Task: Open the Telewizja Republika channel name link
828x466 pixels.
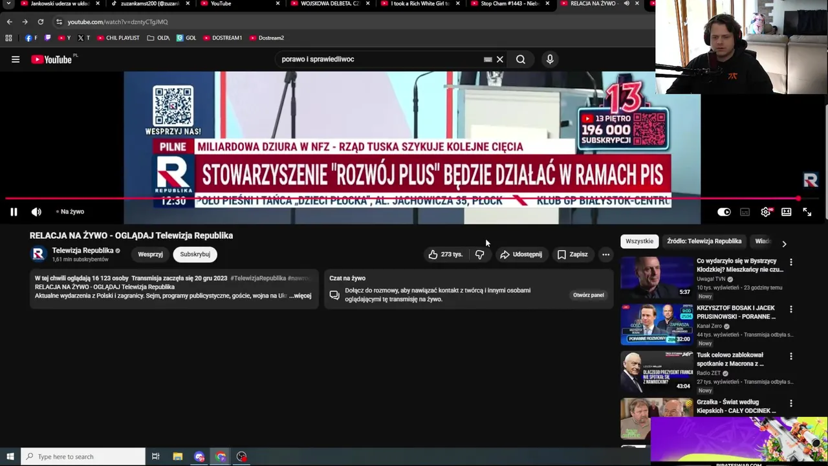Action: click(x=83, y=250)
